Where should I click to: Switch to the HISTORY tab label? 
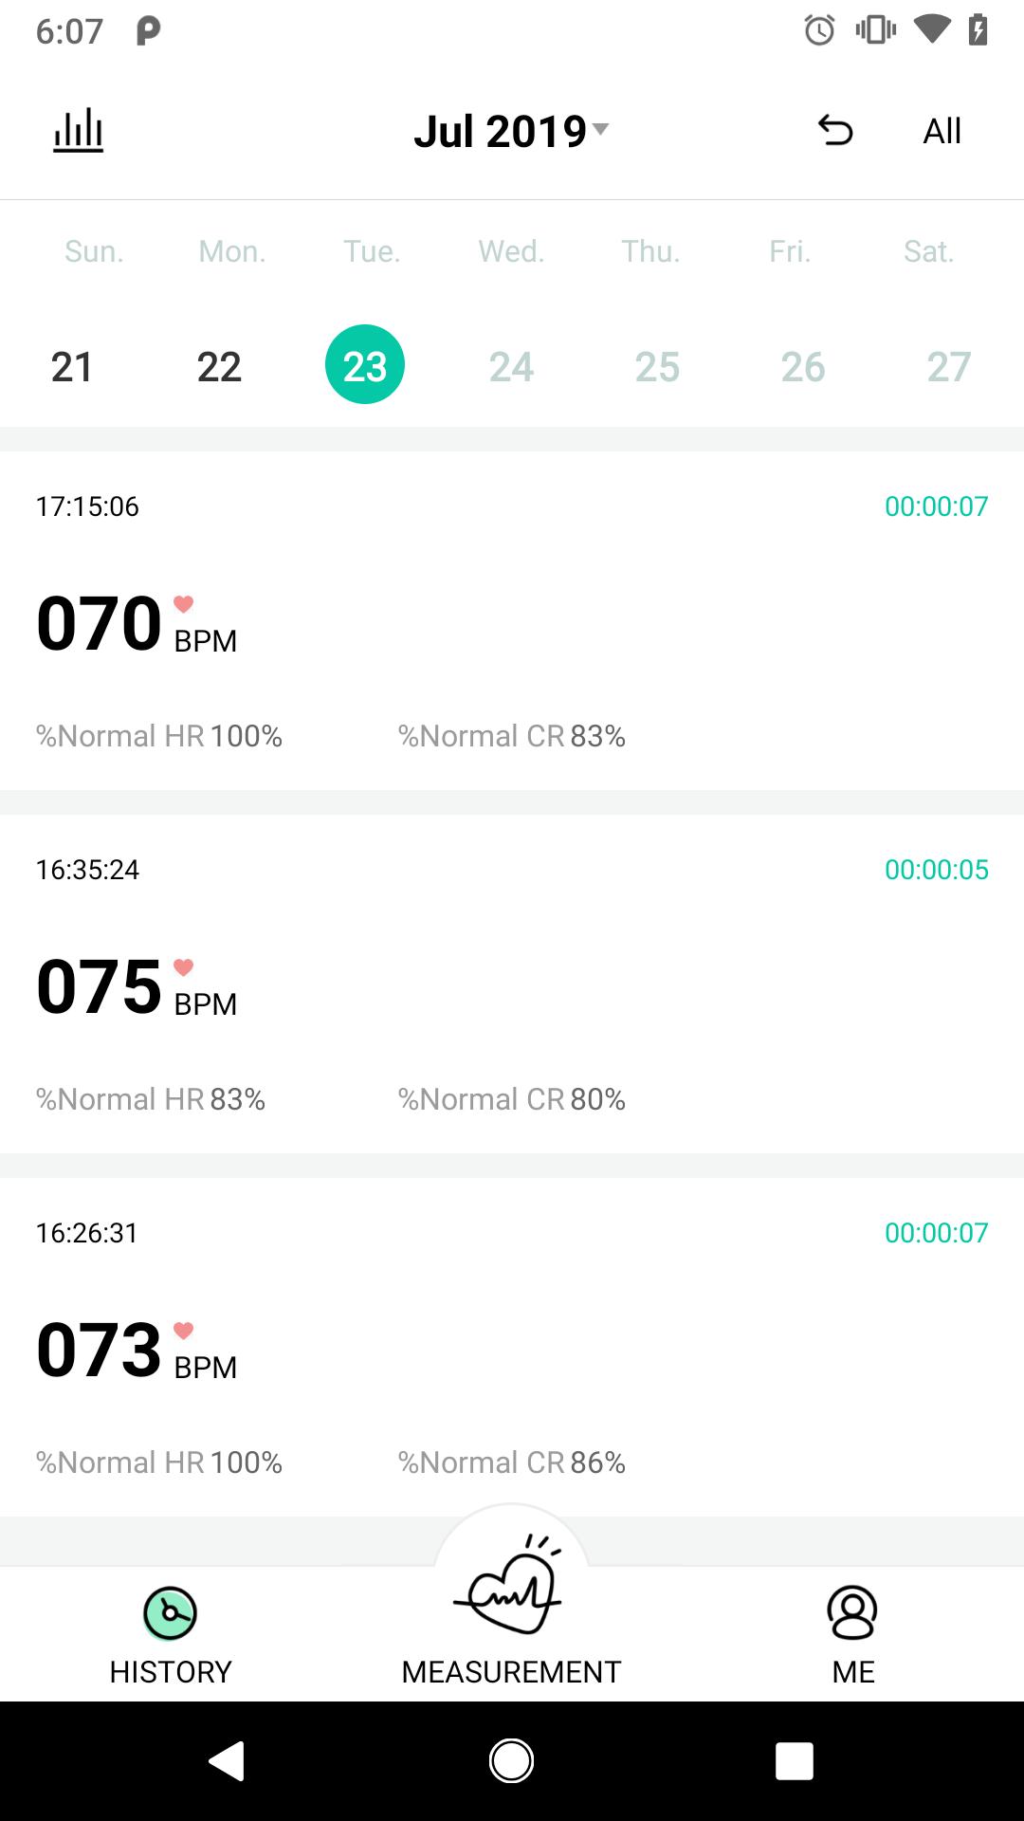[171, 1671]
